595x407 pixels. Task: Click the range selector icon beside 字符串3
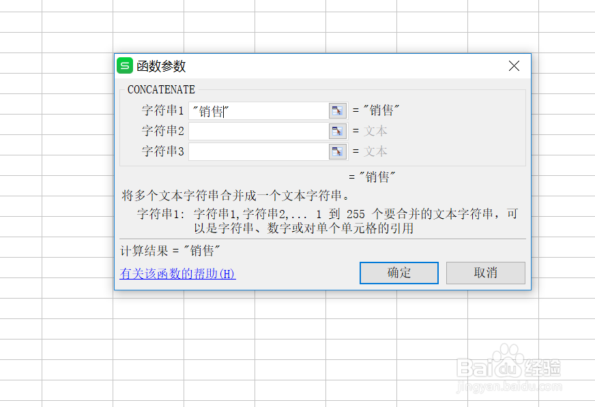(x=337, y=151)
